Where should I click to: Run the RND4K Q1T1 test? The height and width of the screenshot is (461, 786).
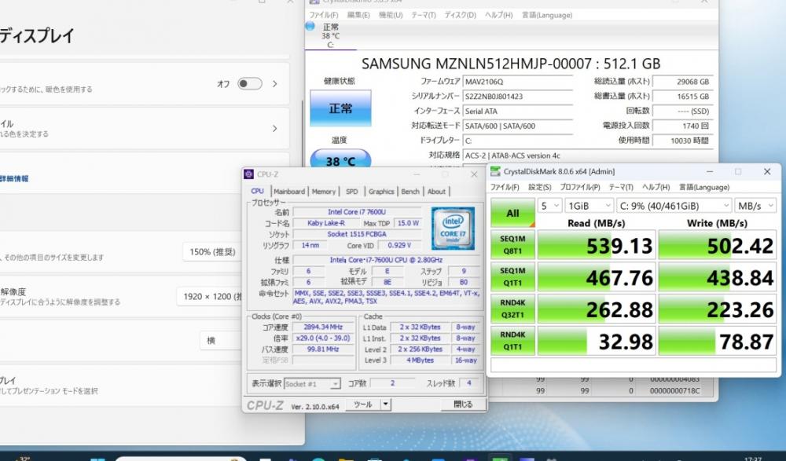coord(512,342)
